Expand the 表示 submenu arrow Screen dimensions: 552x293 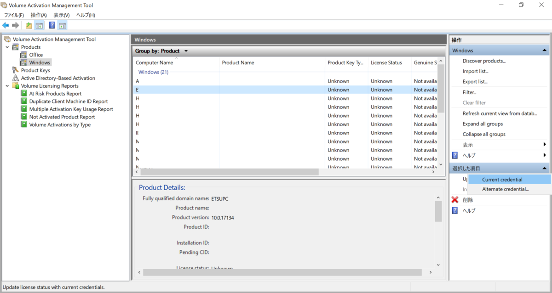pos(545,145)
